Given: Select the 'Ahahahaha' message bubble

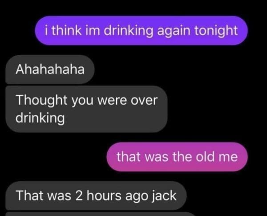Looking at the screenshot, I should [x=50, y=69].
